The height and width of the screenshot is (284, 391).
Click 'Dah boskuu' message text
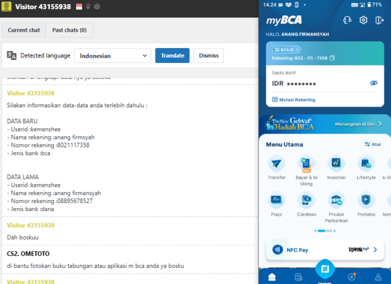click(23, 237)
